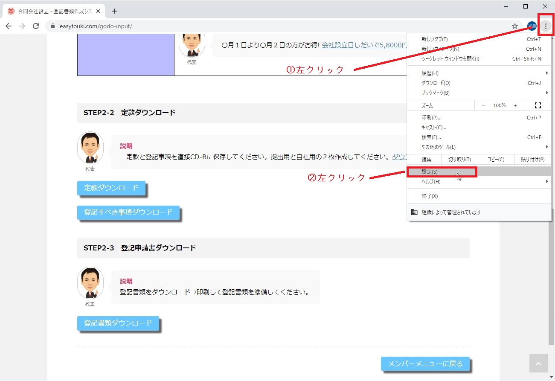Click the bookmark star icon

click(x=515, y=26)
